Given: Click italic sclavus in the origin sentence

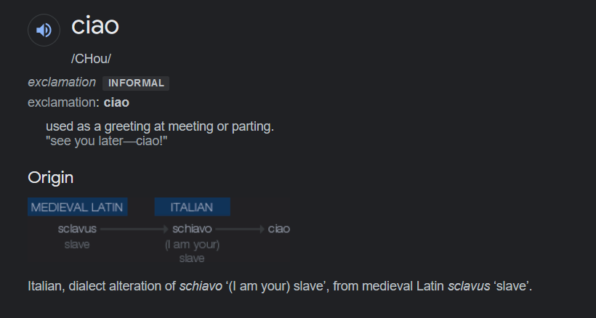Looking at the screenshot, I should point(469,286).
